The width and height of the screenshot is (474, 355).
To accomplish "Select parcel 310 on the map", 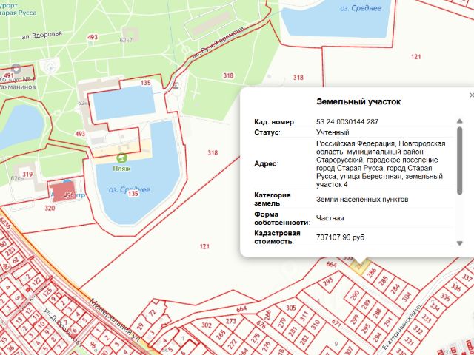I will 316,325.
